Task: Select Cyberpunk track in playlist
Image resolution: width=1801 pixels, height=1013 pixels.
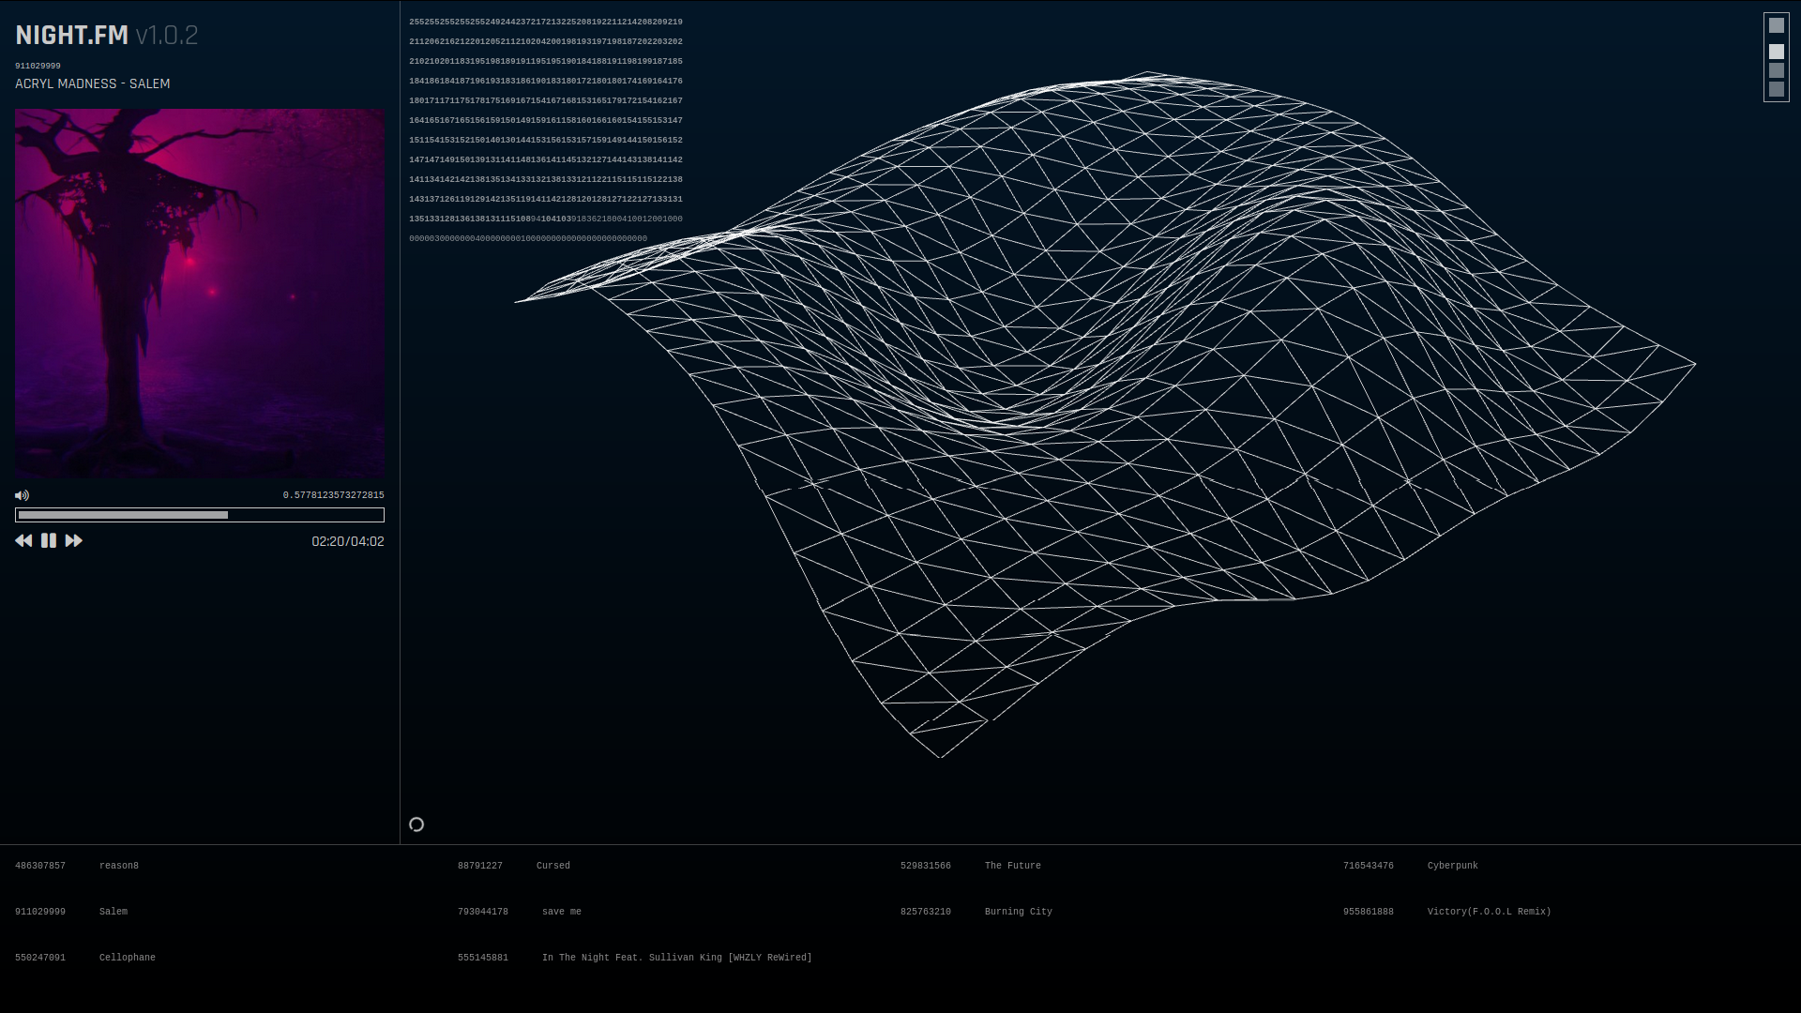Action: (x=1453, y=865)
